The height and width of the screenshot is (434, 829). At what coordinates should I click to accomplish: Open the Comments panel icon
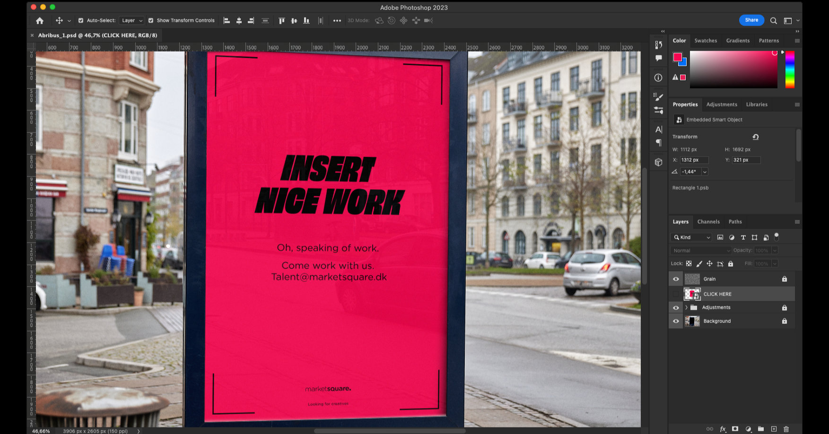[x=658, y=58]
